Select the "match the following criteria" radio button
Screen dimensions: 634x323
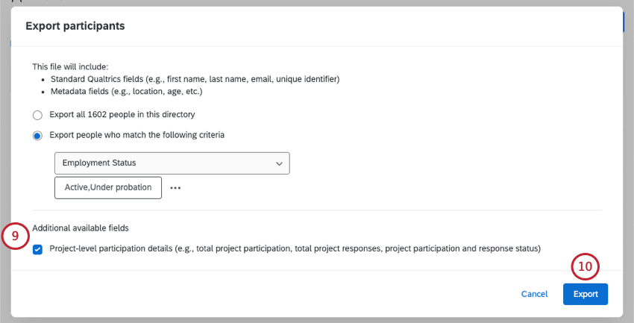[x=37, y=136]
